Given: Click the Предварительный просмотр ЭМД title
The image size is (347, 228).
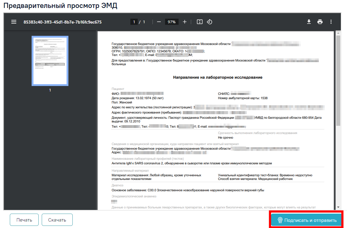Looking at the screenshot, I should pos(60,6).
